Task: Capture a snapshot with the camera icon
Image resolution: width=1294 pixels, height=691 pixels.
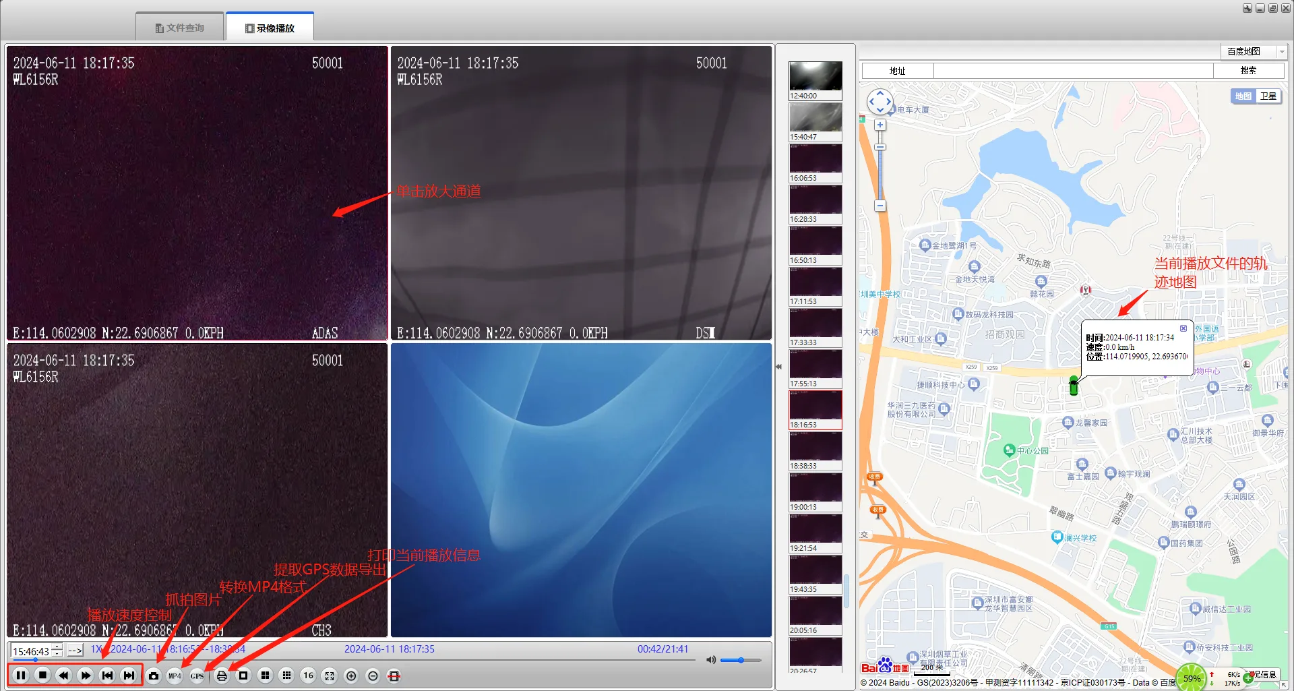Action: tap(154, 675)
